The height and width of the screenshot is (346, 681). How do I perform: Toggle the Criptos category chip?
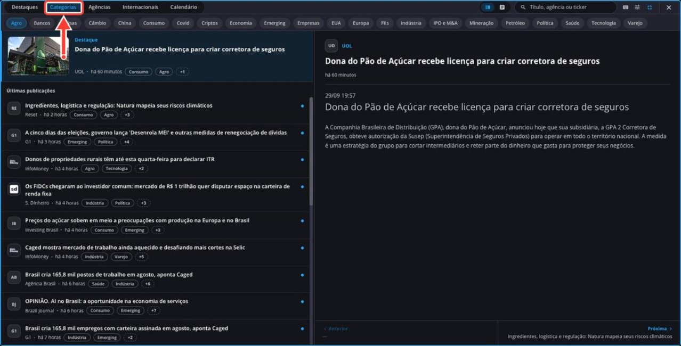(209, 23)
